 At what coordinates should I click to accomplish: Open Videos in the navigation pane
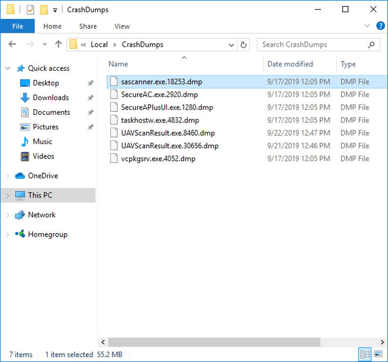click(x=43, y=156)
